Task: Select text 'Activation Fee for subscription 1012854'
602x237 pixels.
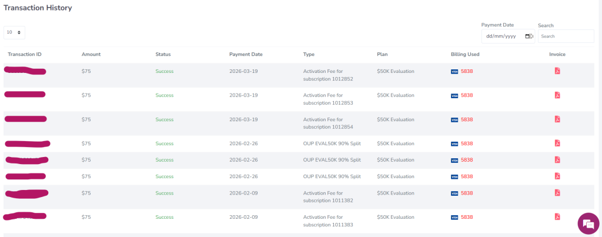Action: (x=328, y=123)
